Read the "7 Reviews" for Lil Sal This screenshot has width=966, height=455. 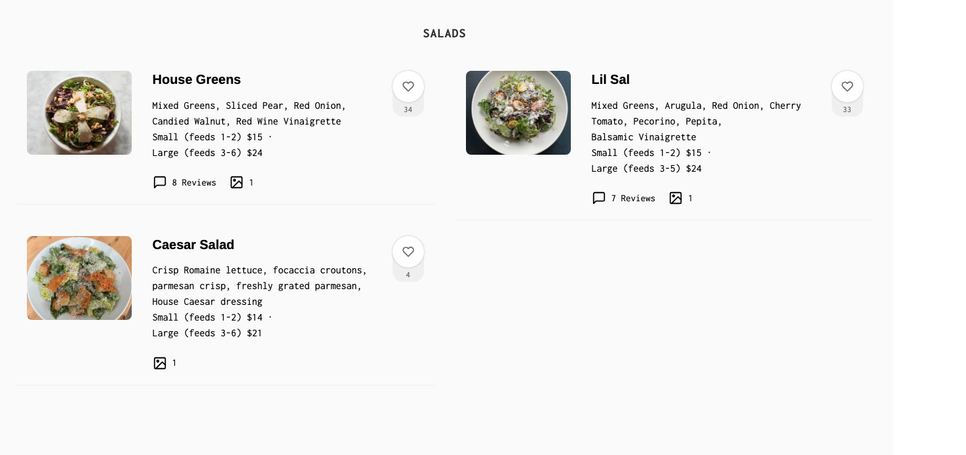(x=633, y=198)
